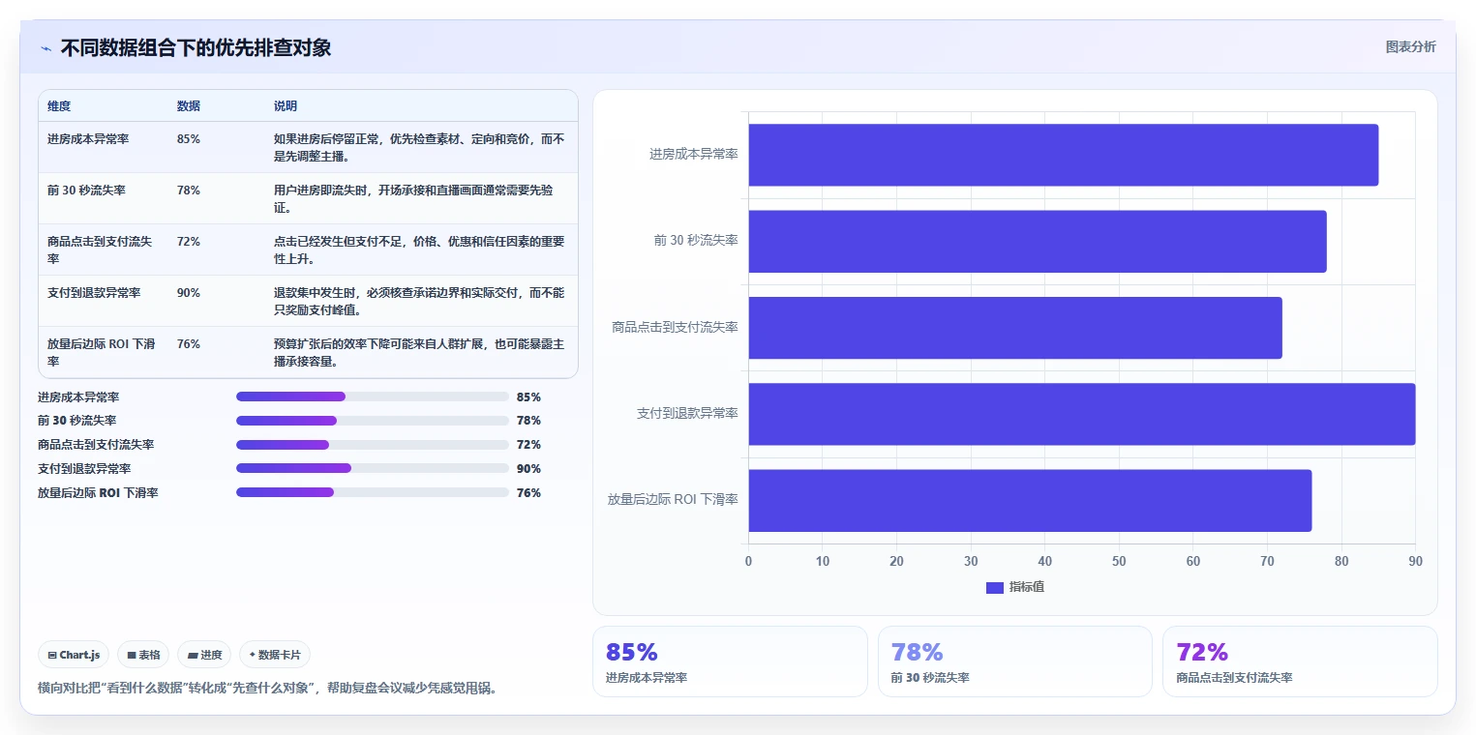The width and height of the screenshot is (1476, 735).
Task: Click table cell 放量后边际 ROI 下滑率
Action: point(102,353)
